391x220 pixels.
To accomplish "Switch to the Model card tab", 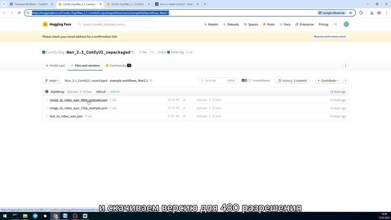I will pyautogui.click(x=55, y=65).
